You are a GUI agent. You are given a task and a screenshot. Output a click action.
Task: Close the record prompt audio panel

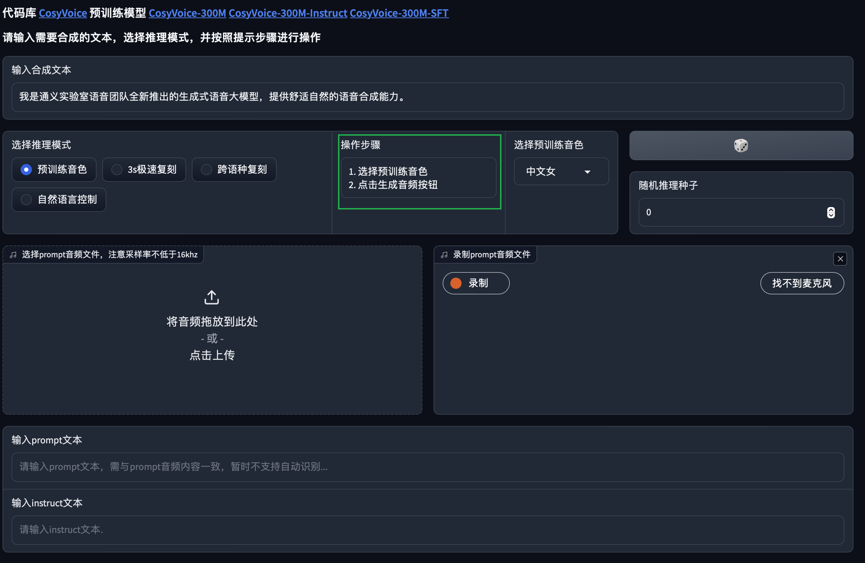(840, 259)
